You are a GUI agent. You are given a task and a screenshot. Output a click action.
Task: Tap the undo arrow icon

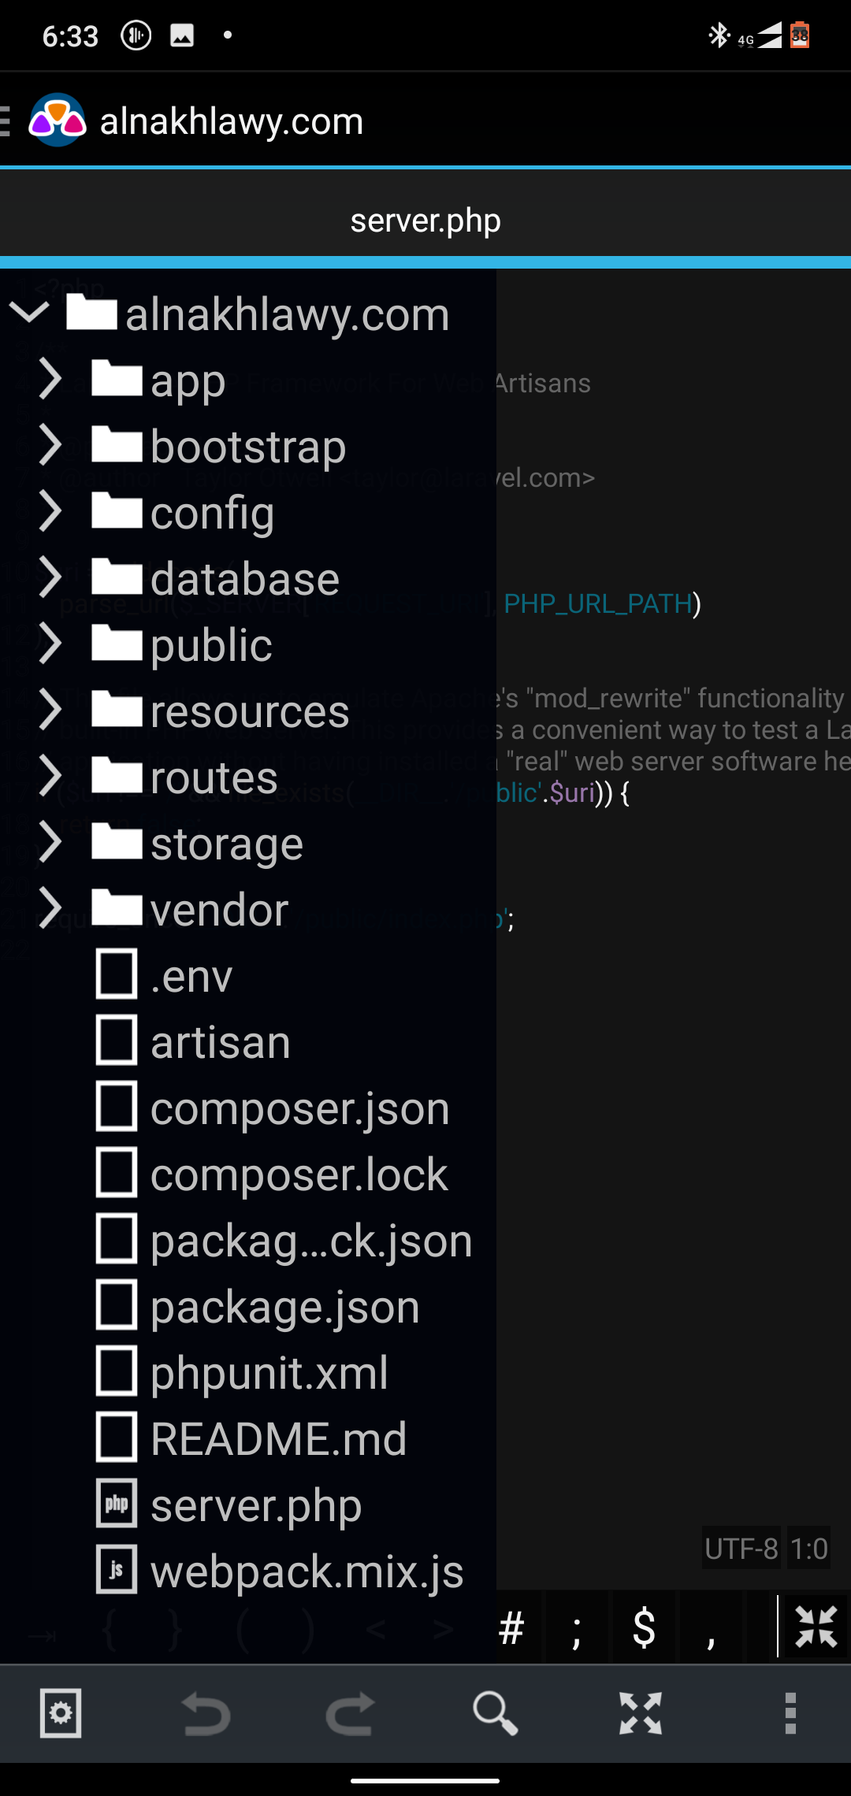(206, 1713)
